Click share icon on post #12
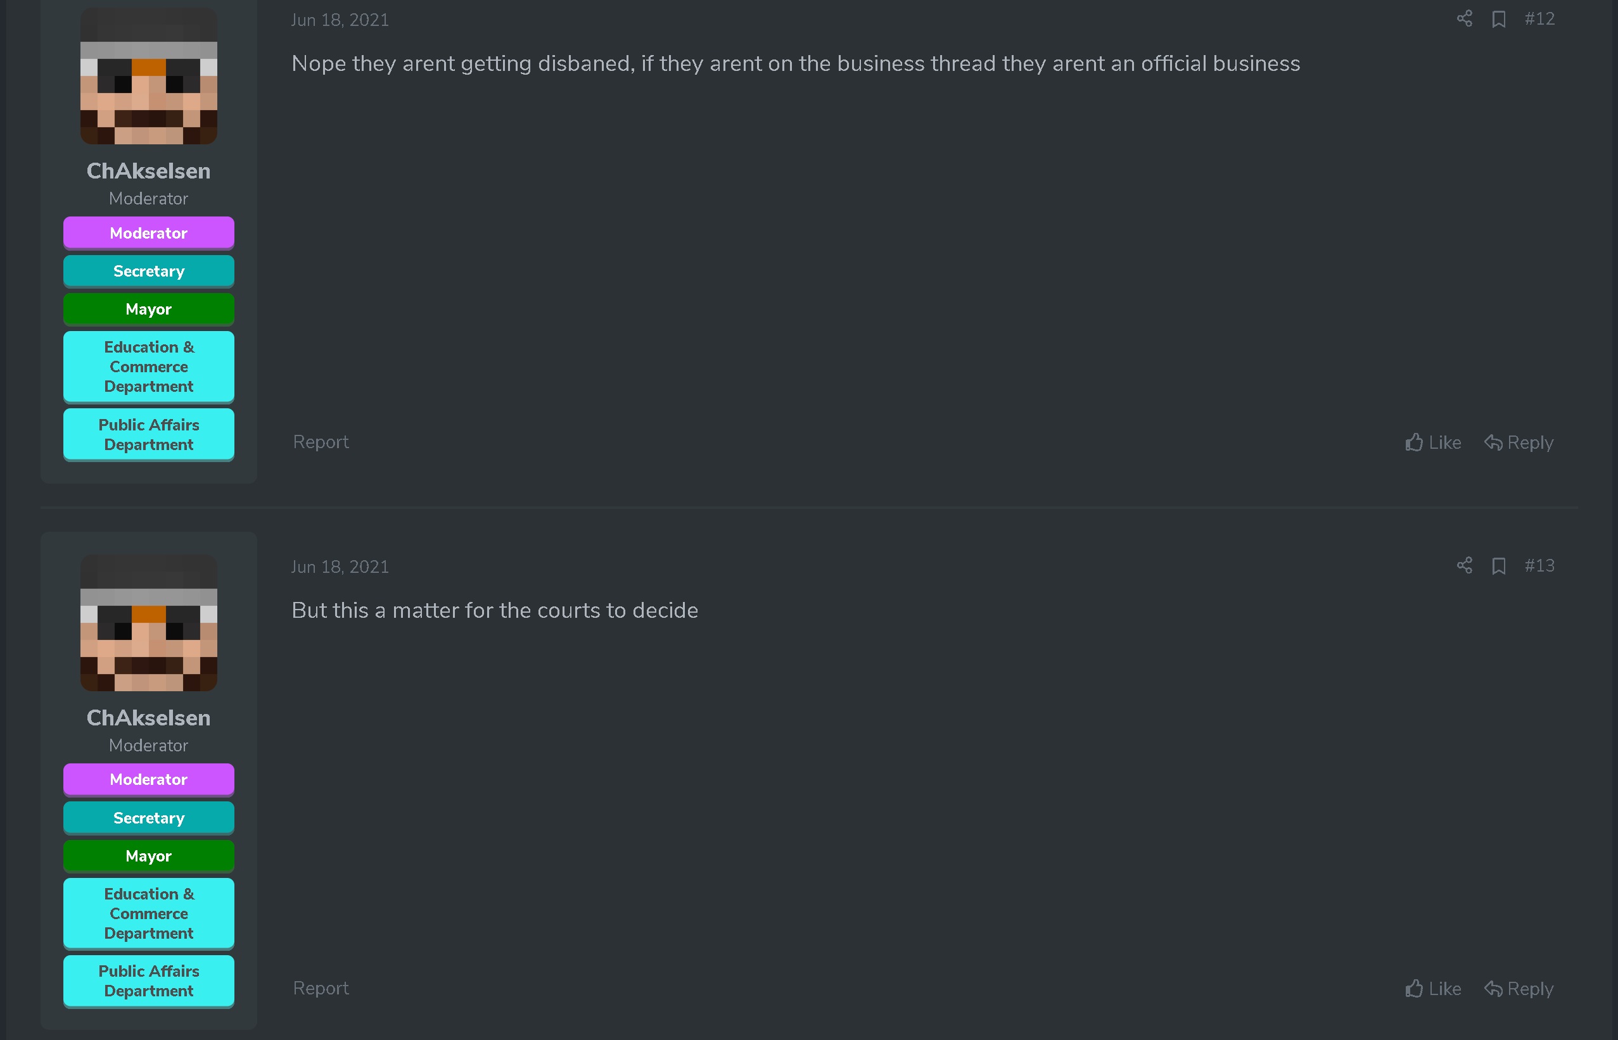The width and height of the screenshot is (1618, 1040). point(1464,19)
